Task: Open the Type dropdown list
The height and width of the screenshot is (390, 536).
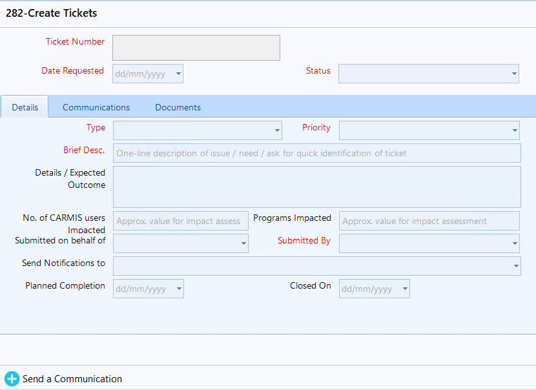Action: coord(277,130)
